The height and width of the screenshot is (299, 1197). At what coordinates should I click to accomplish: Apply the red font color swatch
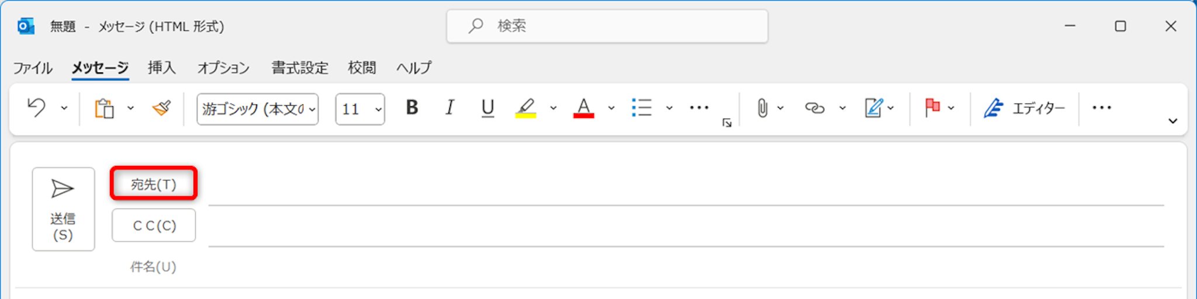coord(583,108)
